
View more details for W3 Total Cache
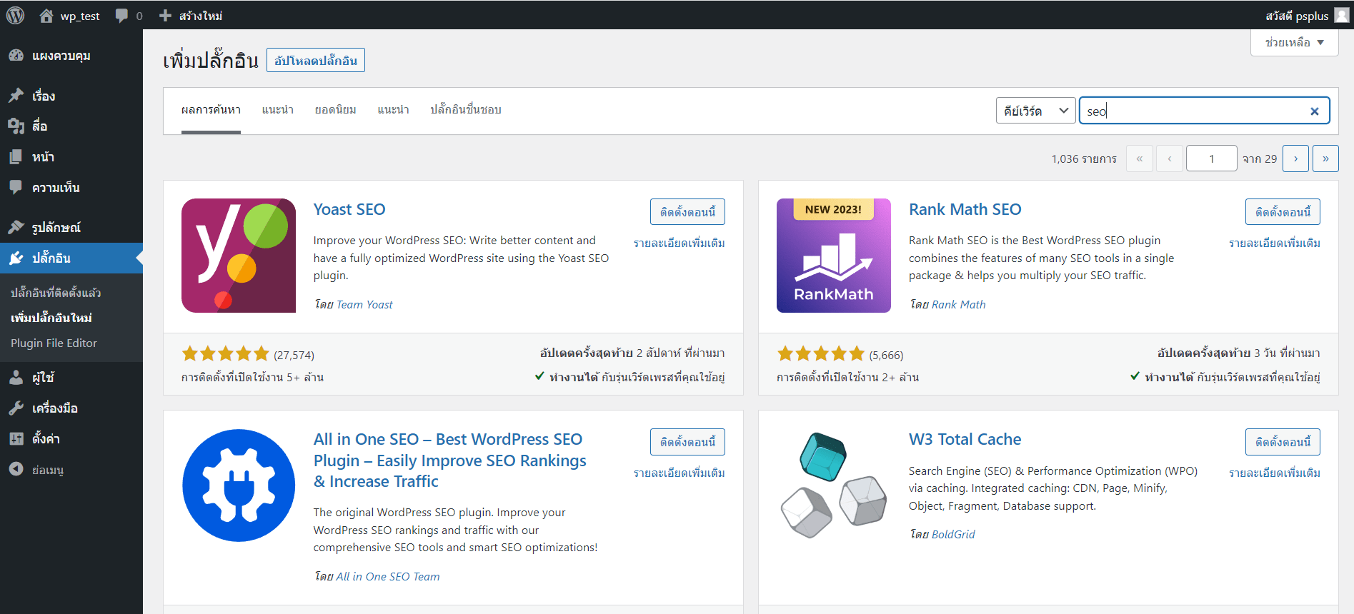1275,473
